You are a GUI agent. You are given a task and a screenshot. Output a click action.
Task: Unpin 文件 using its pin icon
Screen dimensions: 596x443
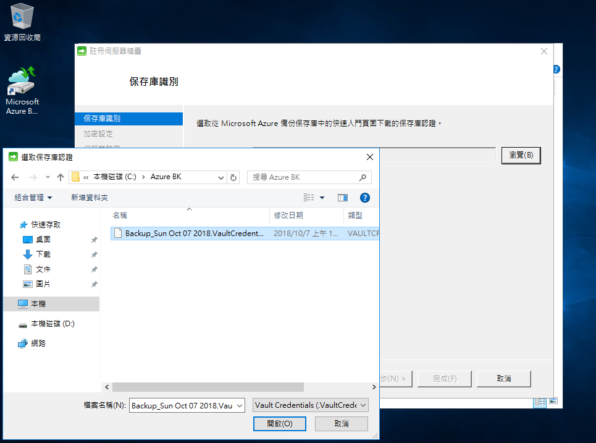click(94, 269)
